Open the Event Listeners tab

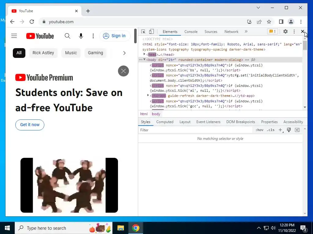208,122
